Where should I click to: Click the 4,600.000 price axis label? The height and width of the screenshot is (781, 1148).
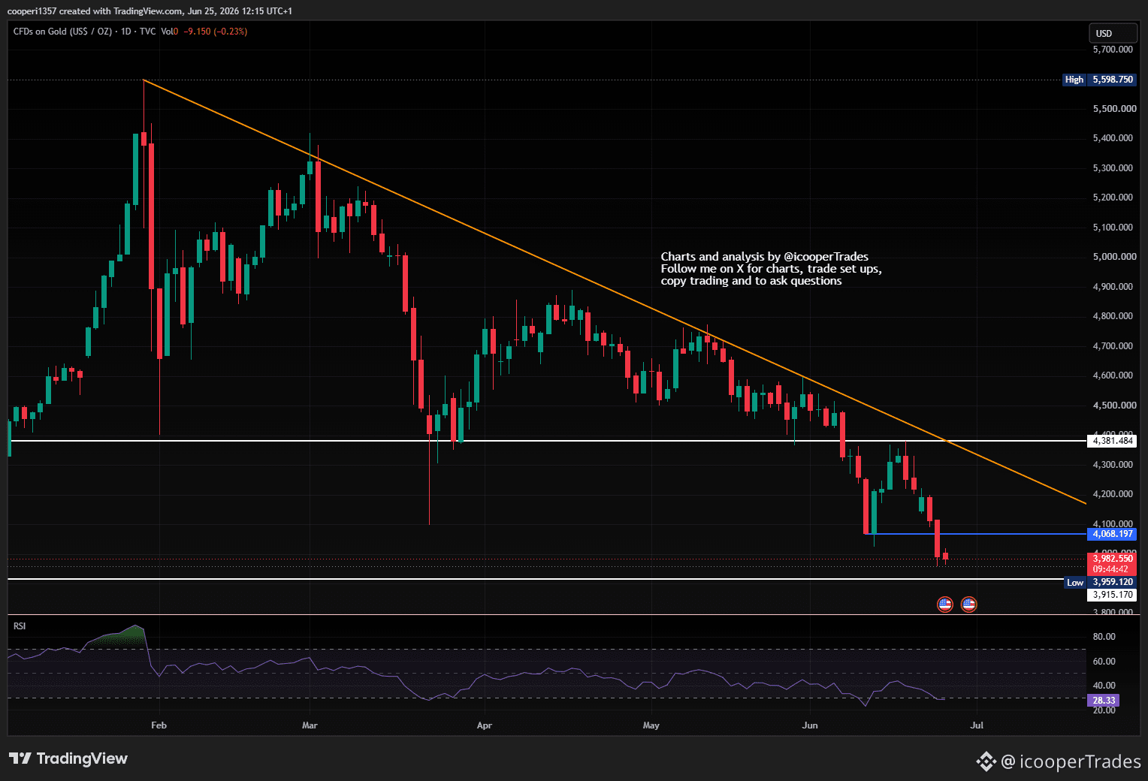1113,375
